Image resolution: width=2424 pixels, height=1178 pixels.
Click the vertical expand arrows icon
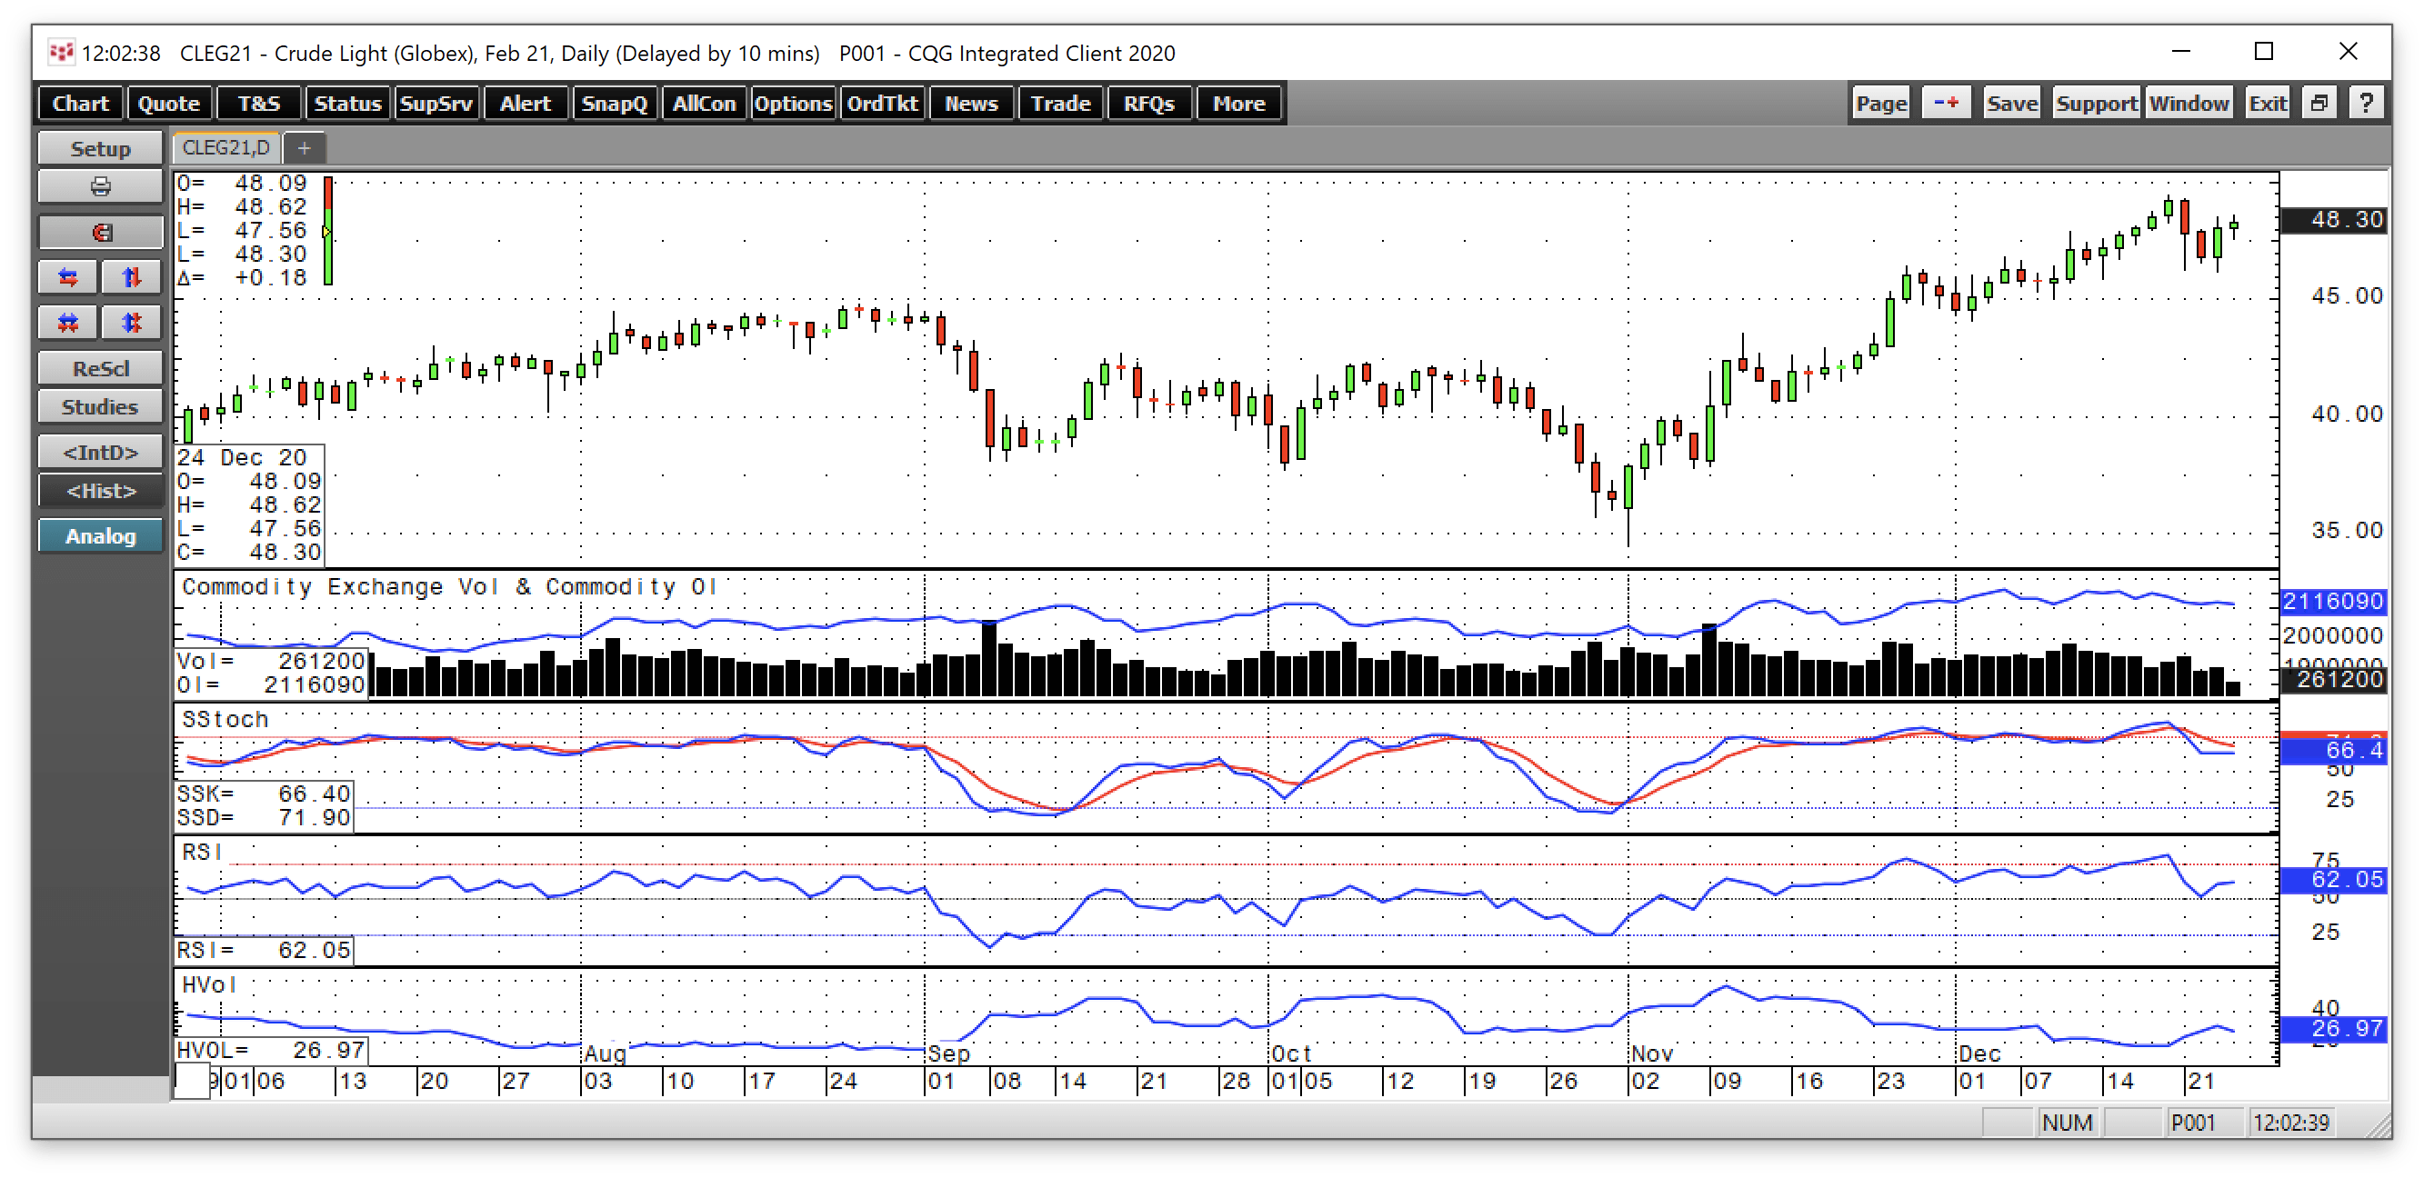click(x=131, y=276)
